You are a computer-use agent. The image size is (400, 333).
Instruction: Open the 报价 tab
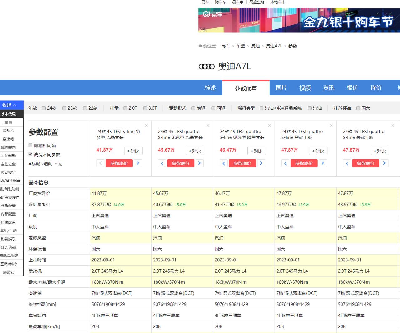pos(352,88)
